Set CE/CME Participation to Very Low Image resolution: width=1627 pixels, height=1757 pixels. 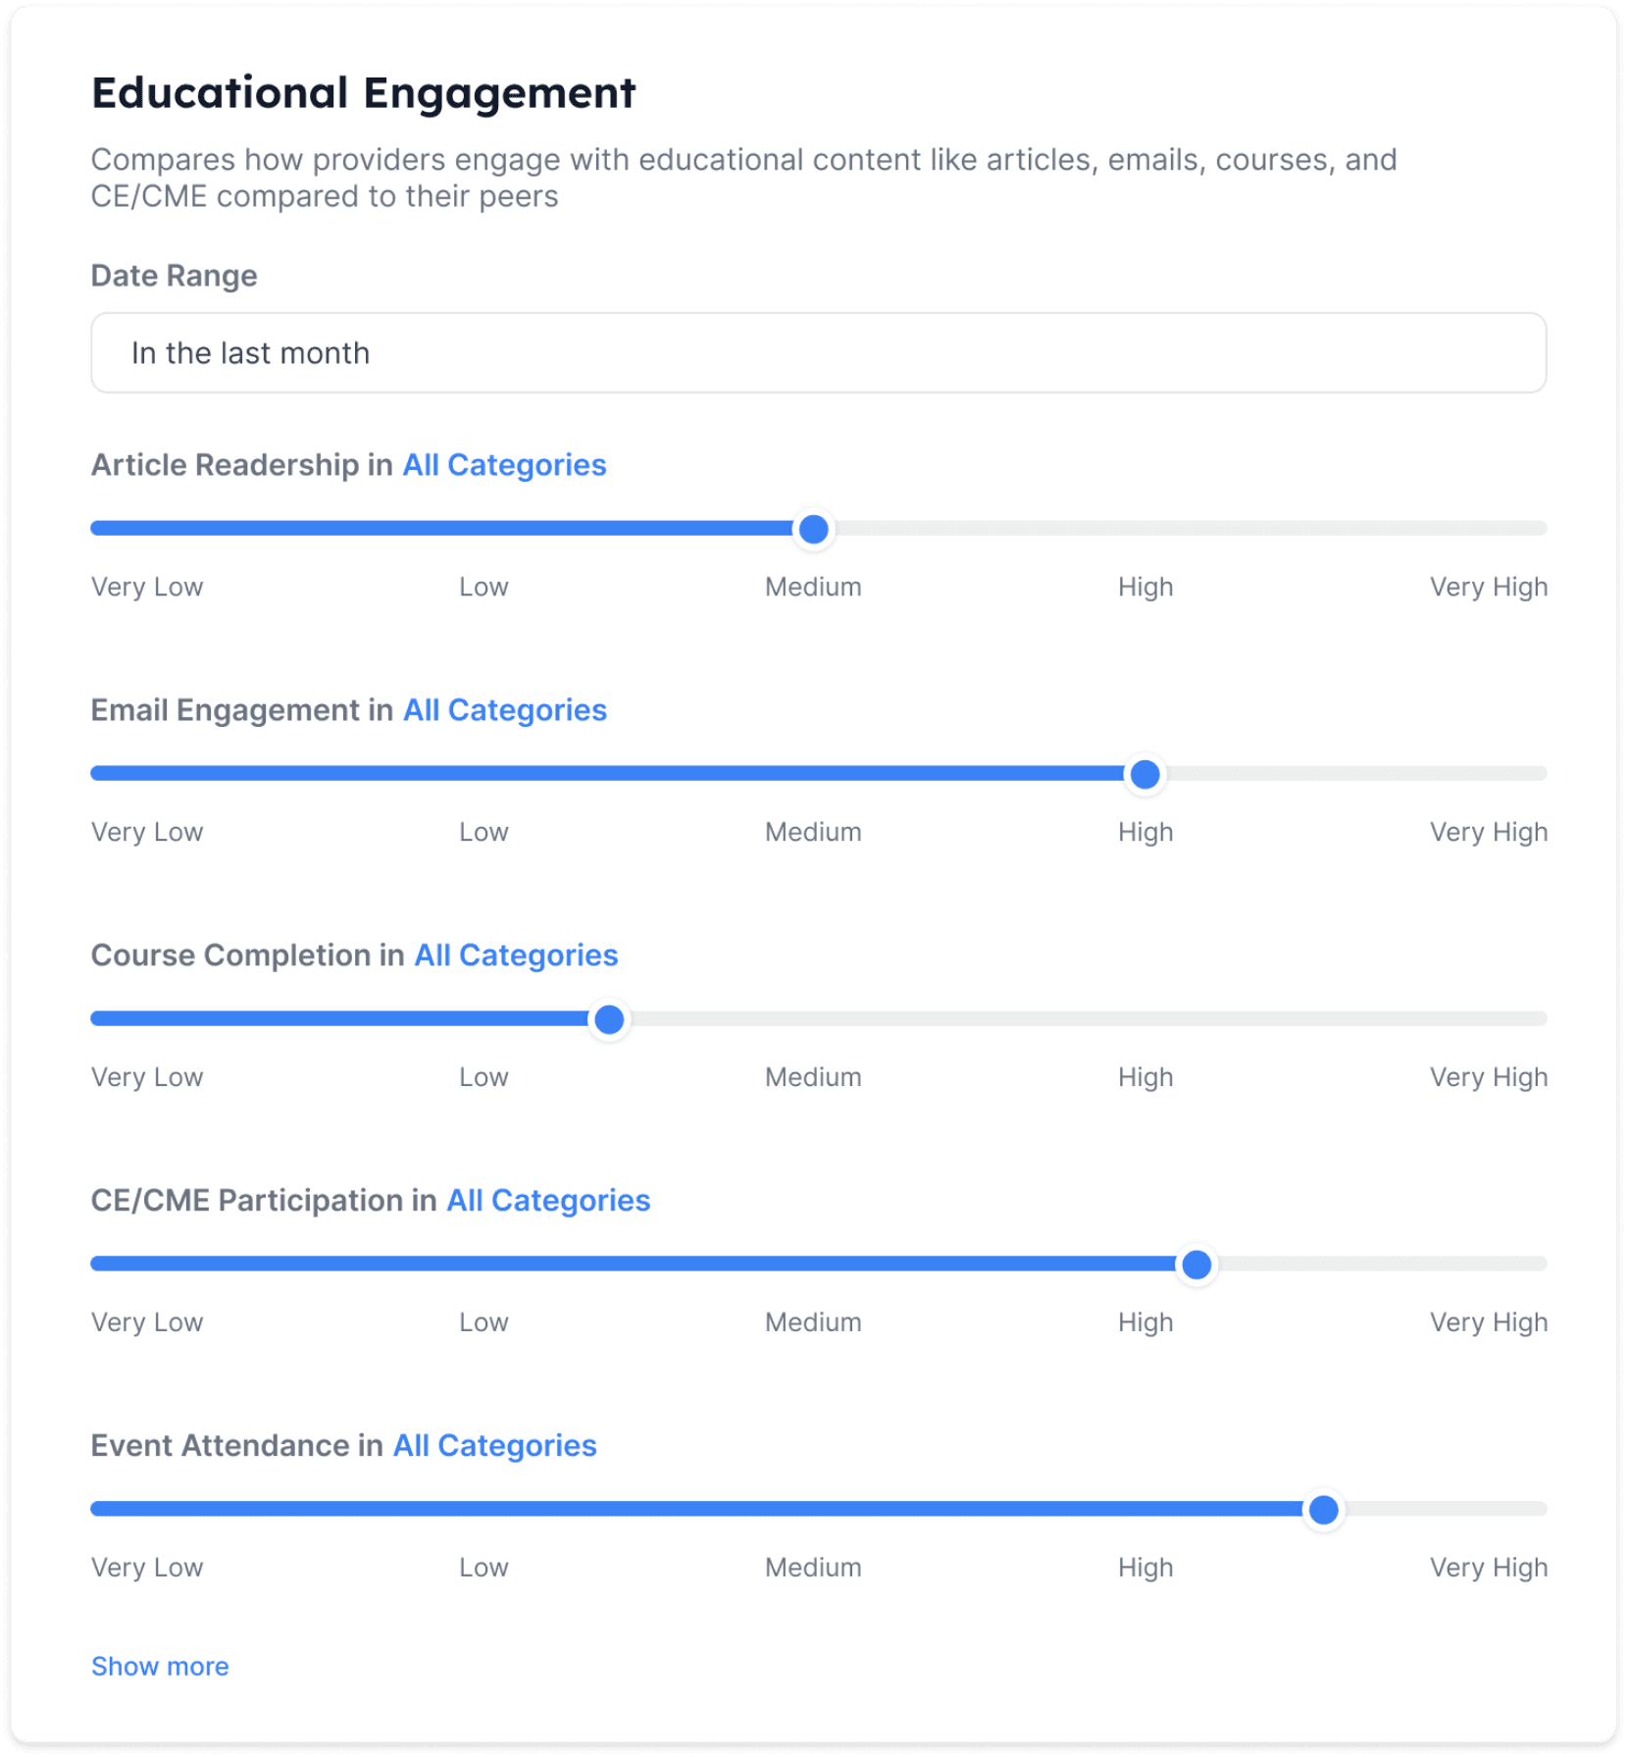[96, 1265]
